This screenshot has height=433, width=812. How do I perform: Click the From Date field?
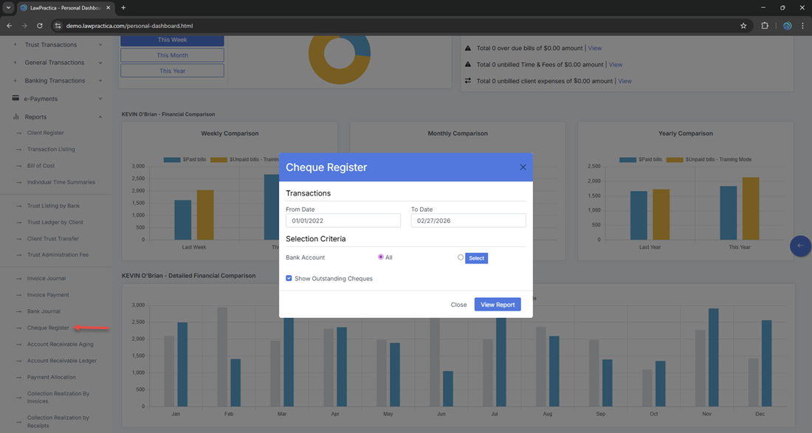point(343,221)
